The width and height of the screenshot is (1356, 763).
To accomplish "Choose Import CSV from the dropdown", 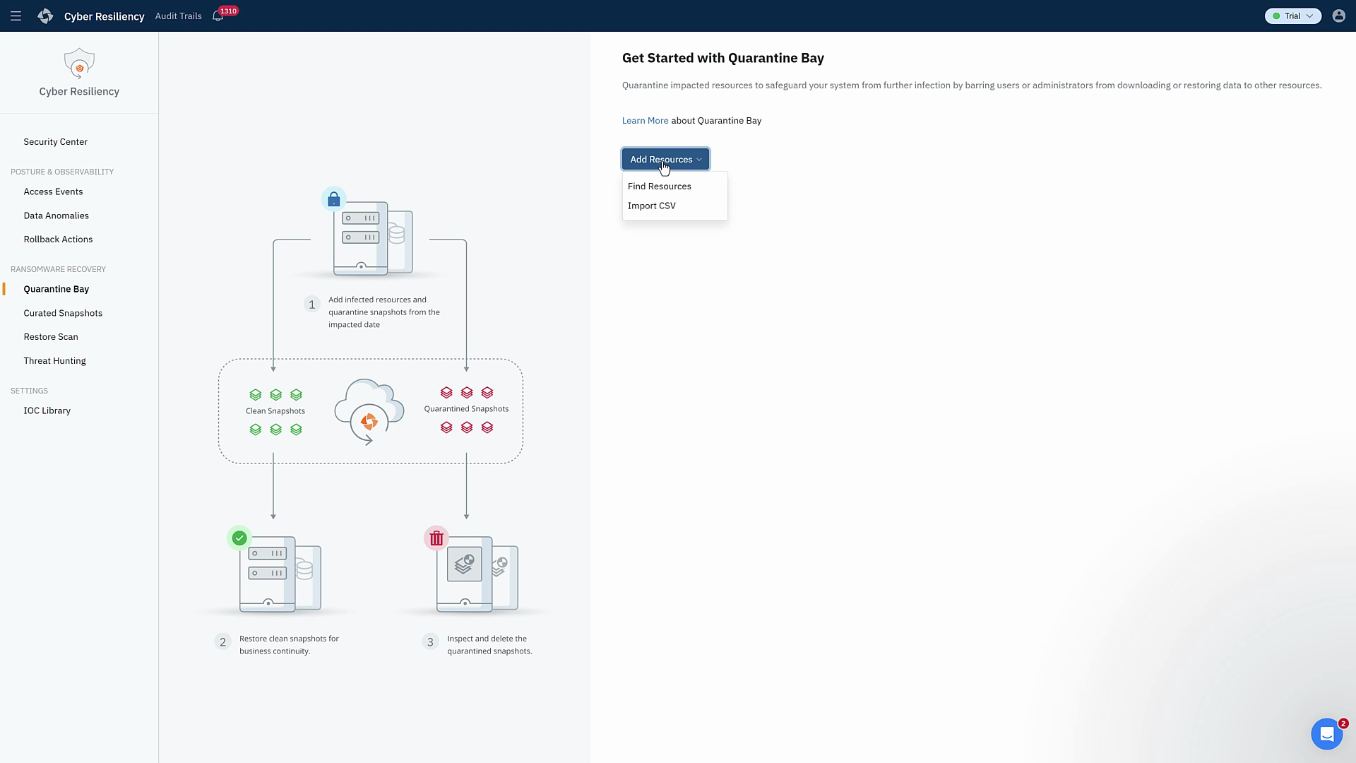I will (x=652, y=206).
